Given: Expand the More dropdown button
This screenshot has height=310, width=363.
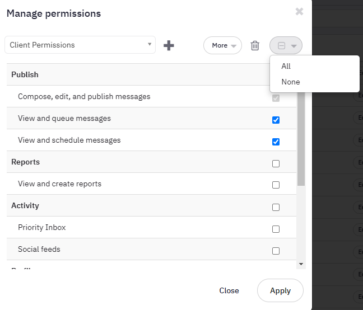Looking at the screenshot, I should (222, 45).
